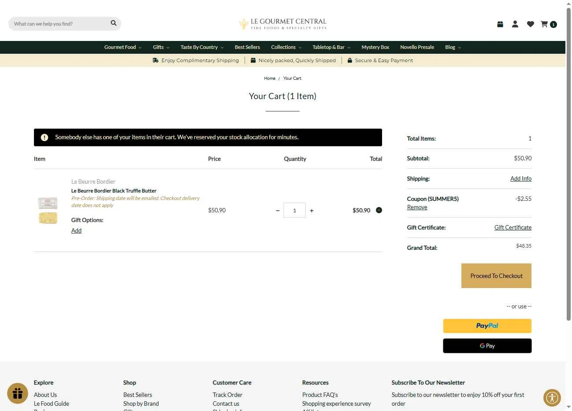
Task: Remove Black Truffle Butter with the X icon
Action: pyautogui.click(x=379, y=210)
